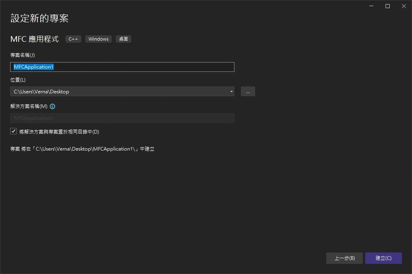This screenshot has width=412, height=274.
Task: Click the 位置(L) label
Action: 18,80
